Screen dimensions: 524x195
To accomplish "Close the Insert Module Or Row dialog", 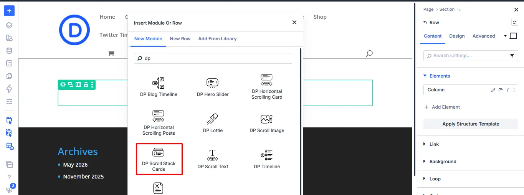I will [294, 23].
